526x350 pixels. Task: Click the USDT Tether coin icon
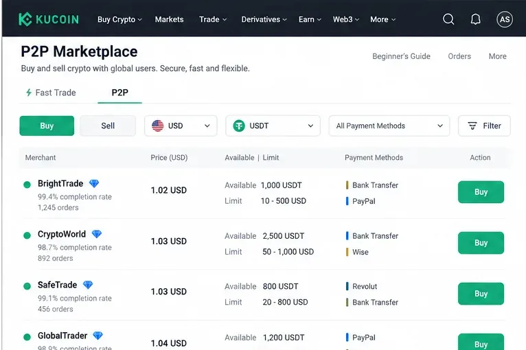(239, 126)
